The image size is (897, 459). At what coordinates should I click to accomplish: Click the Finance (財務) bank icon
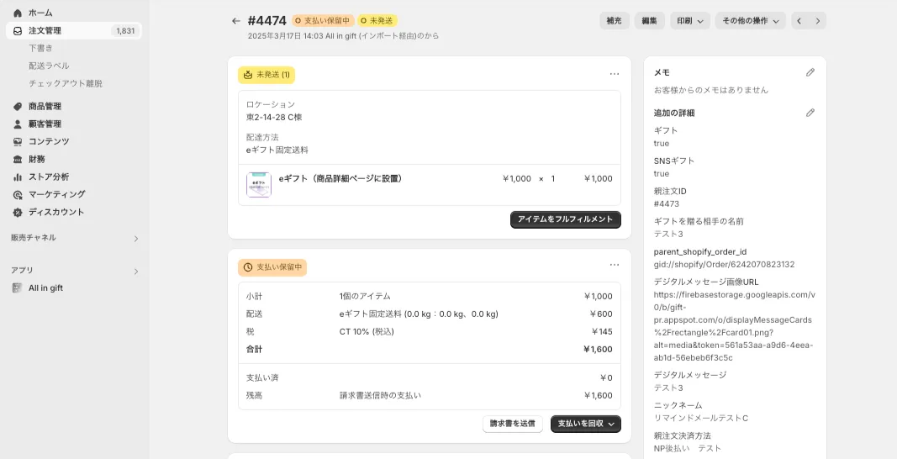point(18,159)
